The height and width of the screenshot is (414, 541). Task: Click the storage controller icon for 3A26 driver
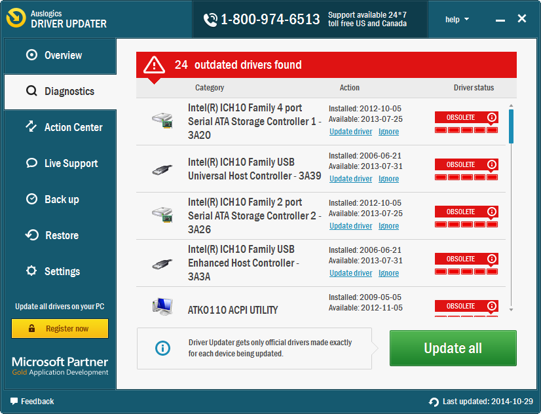162,216
